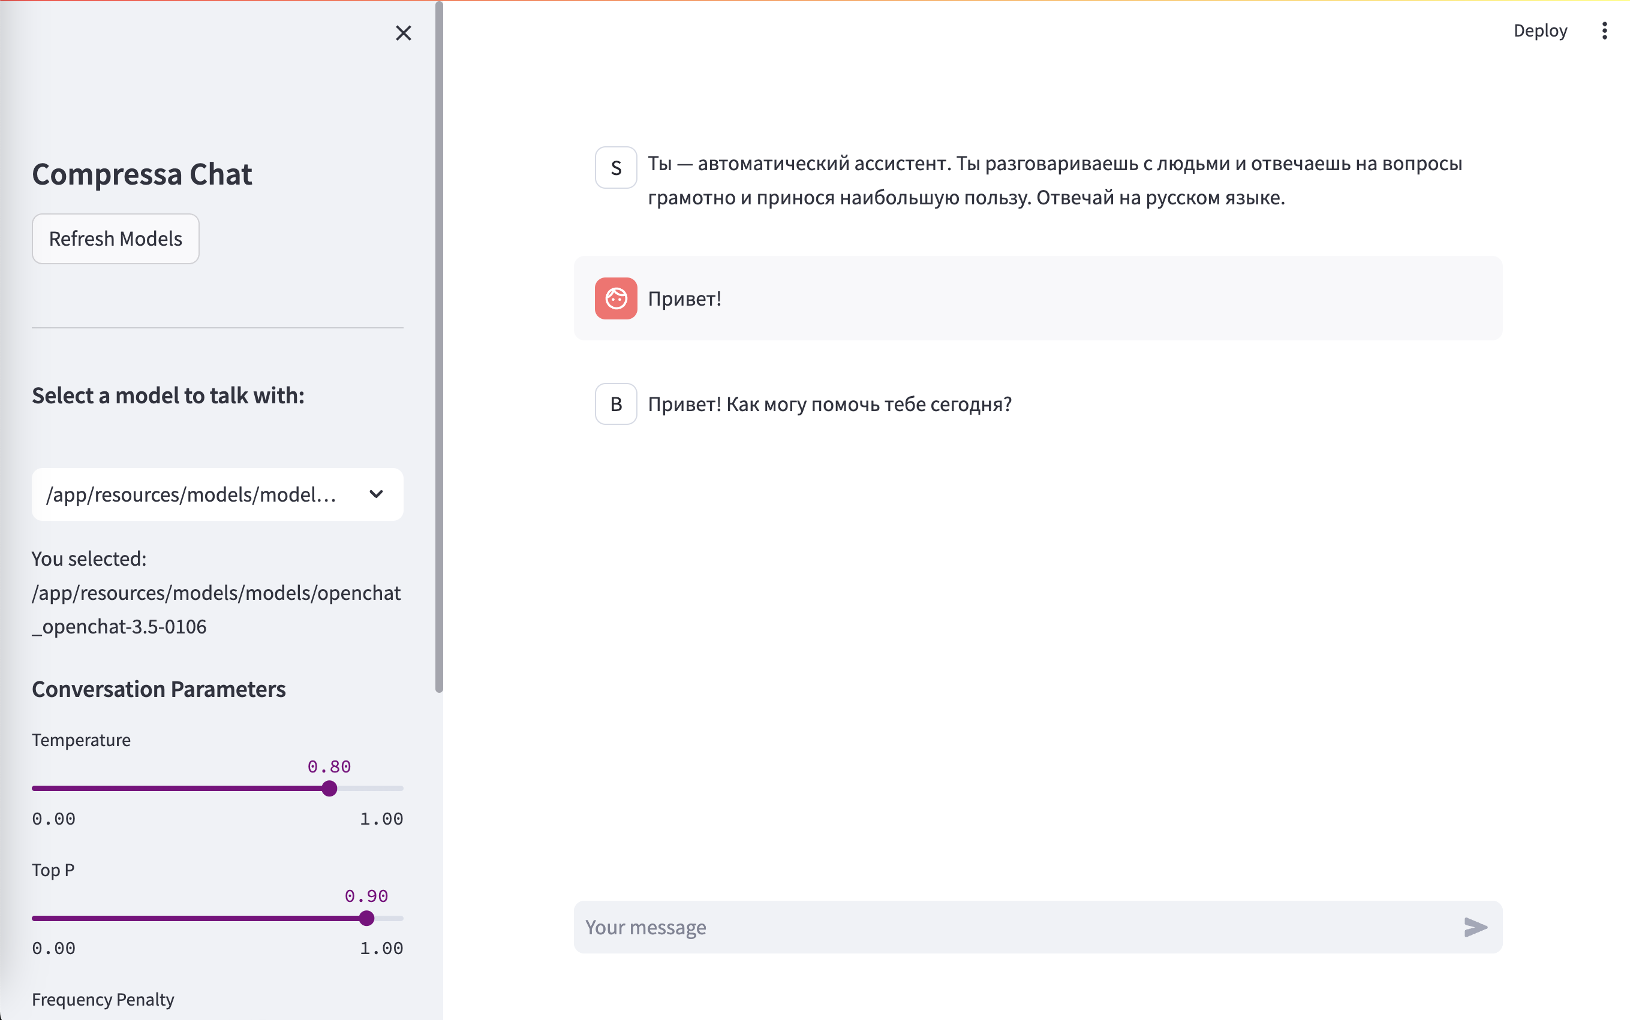Click the selected model path text
The width and height of the screenshot is (1630, 1020).
point(216,609)
